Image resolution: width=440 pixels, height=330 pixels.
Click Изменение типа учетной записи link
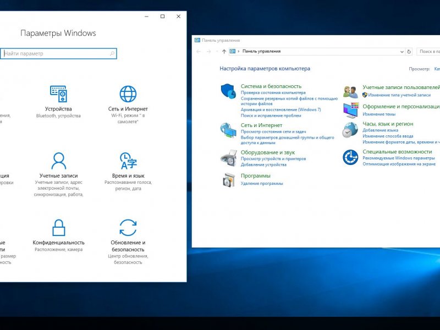click(x=399, y=95)
